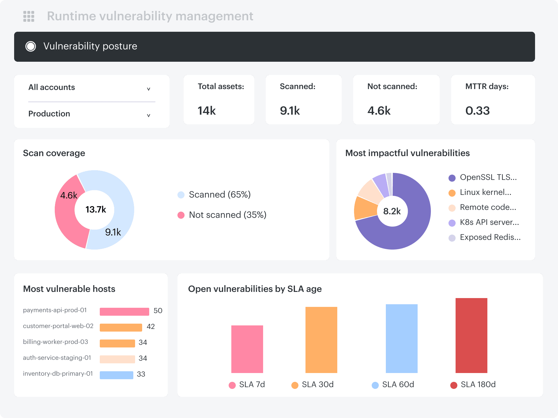
Task: Click the Runtime vulnerability management page title
Action: (x=150, y=16)
